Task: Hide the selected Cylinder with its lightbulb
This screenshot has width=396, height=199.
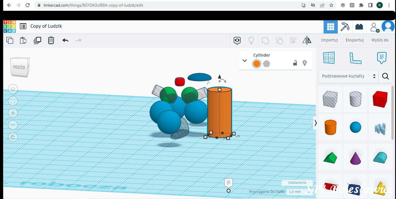Action: coord(305,63)
